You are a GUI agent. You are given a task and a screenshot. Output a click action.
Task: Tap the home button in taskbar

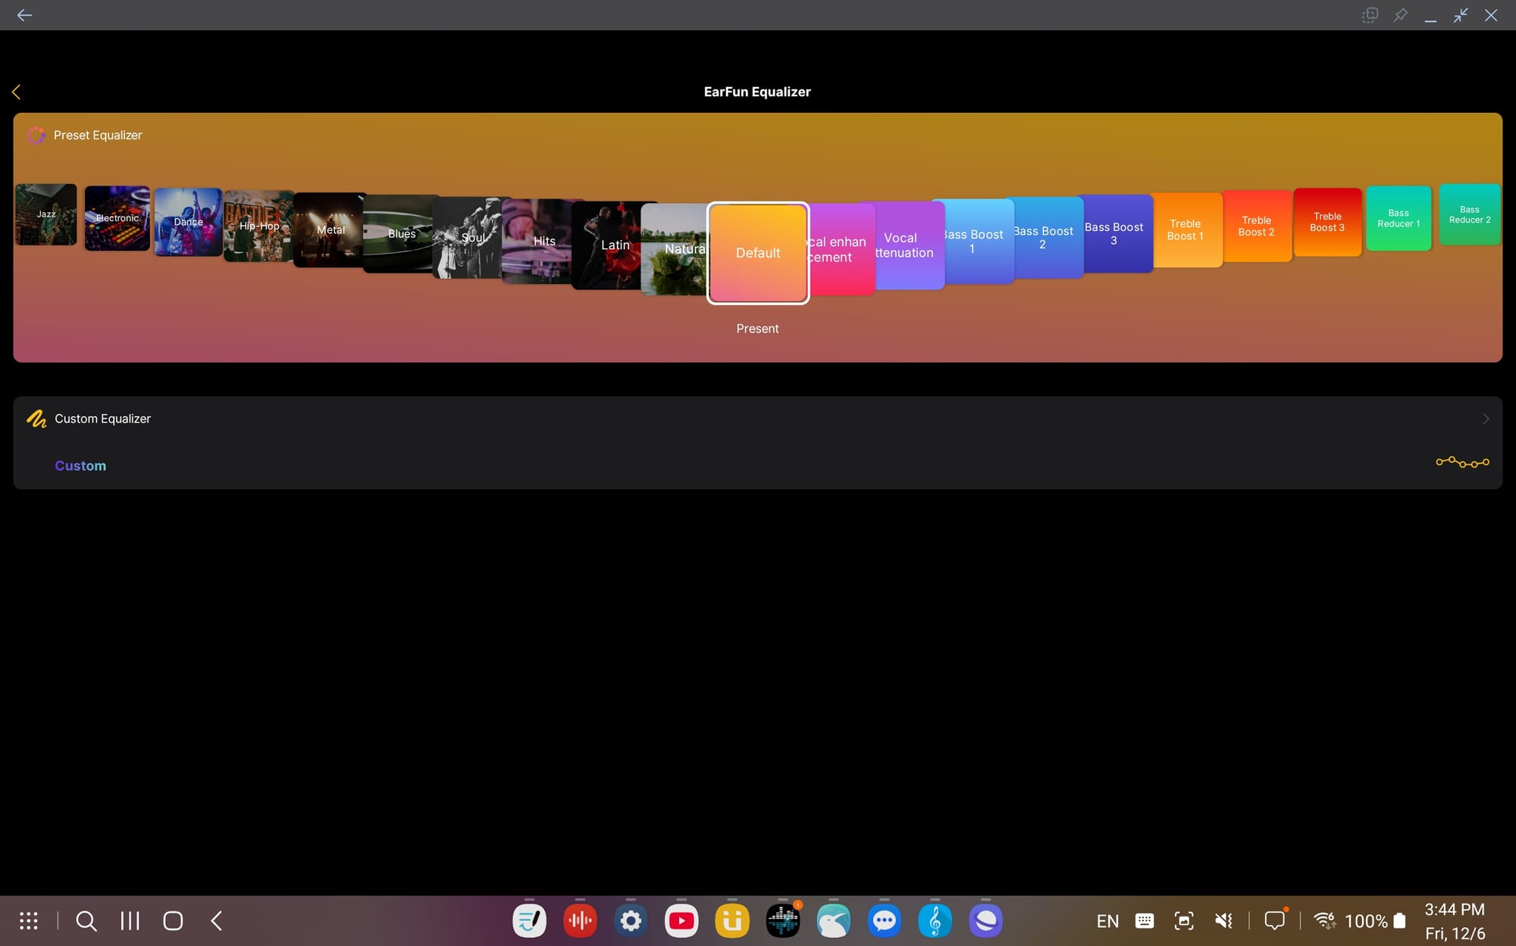(x=173, y=921)
